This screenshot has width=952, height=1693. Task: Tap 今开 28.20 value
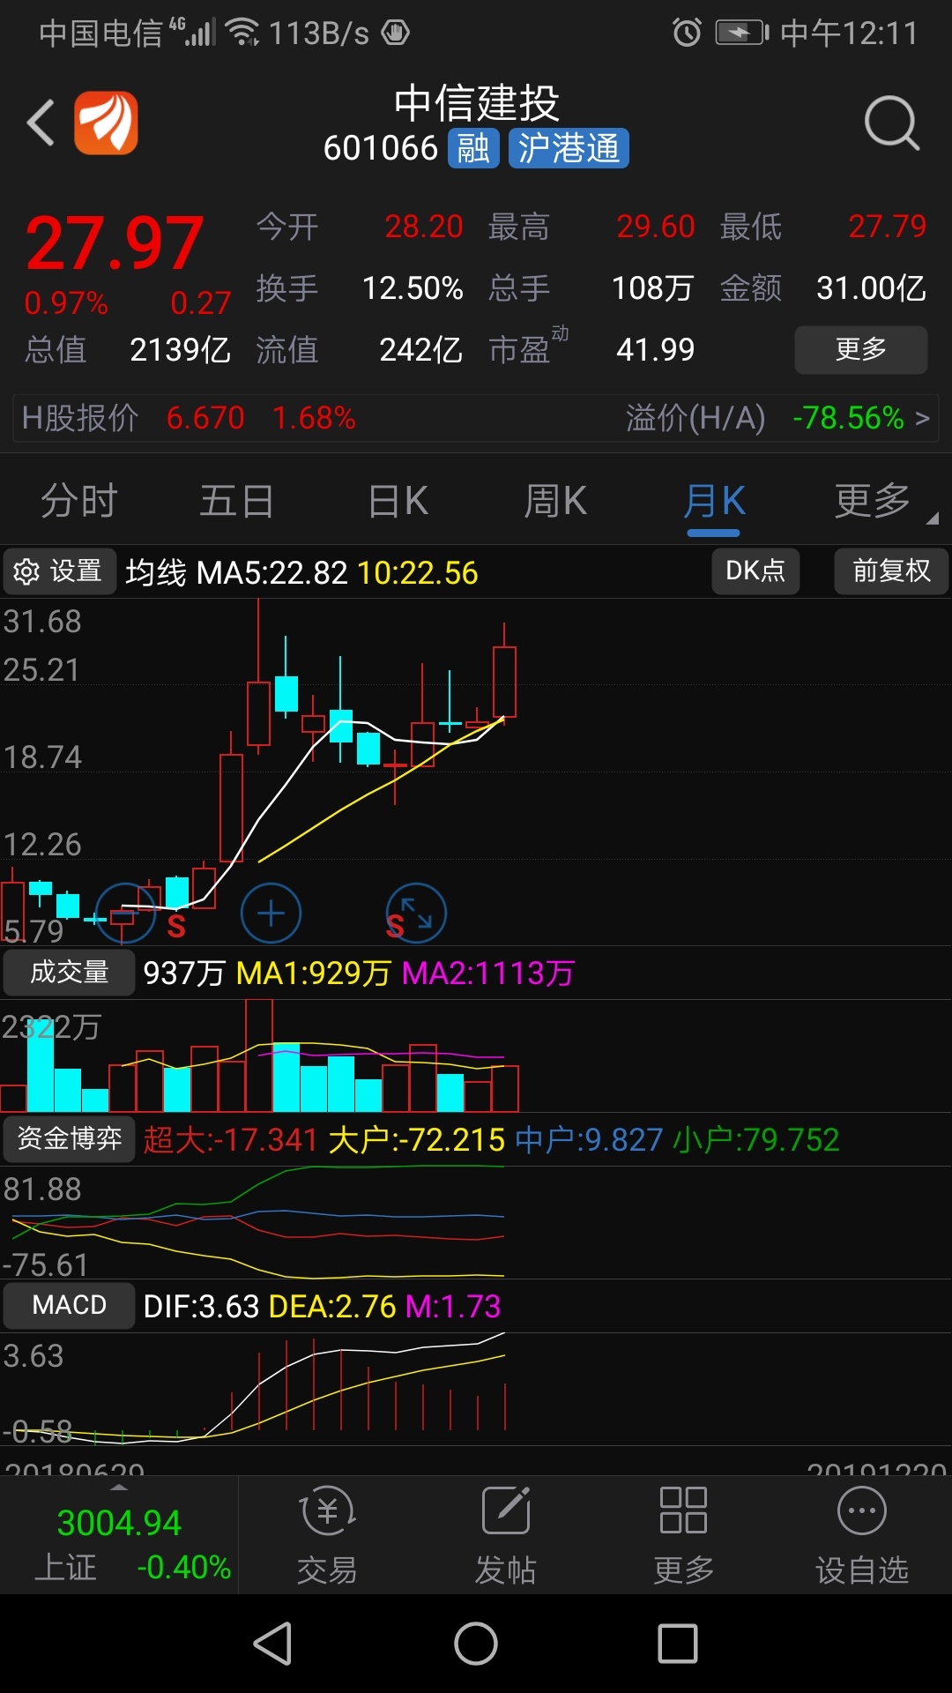coord(423,227)
